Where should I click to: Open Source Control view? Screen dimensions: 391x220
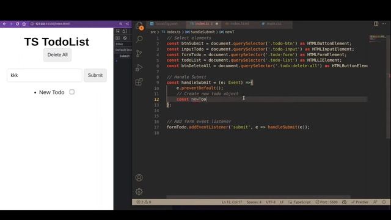pyautogui.click(x=139, y=53)
